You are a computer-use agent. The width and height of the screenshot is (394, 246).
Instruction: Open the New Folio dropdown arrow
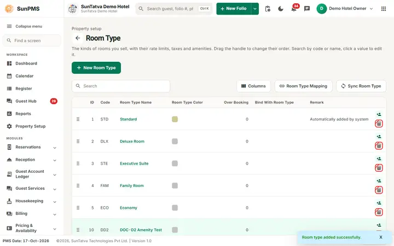pos(255,9)
